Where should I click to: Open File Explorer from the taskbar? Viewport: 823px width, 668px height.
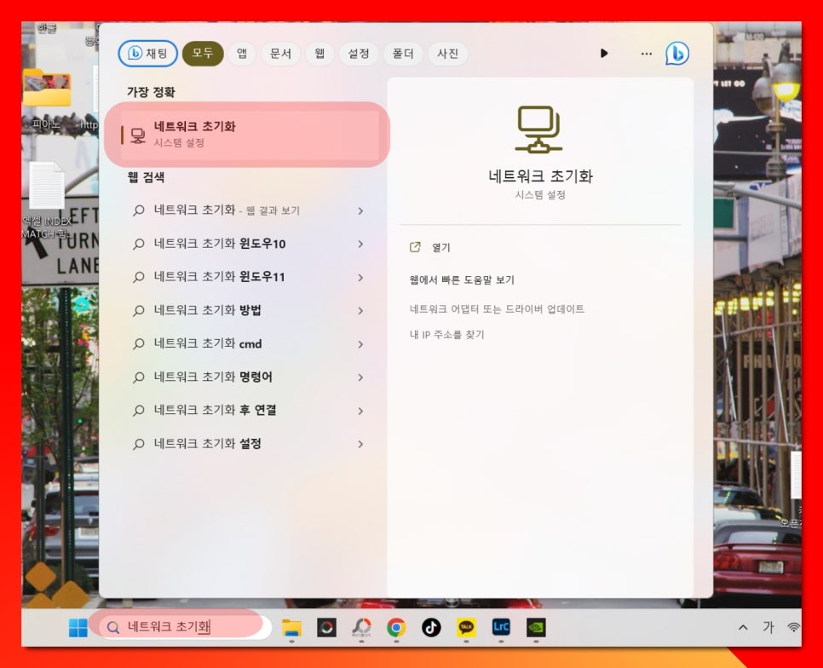[291, 628]
